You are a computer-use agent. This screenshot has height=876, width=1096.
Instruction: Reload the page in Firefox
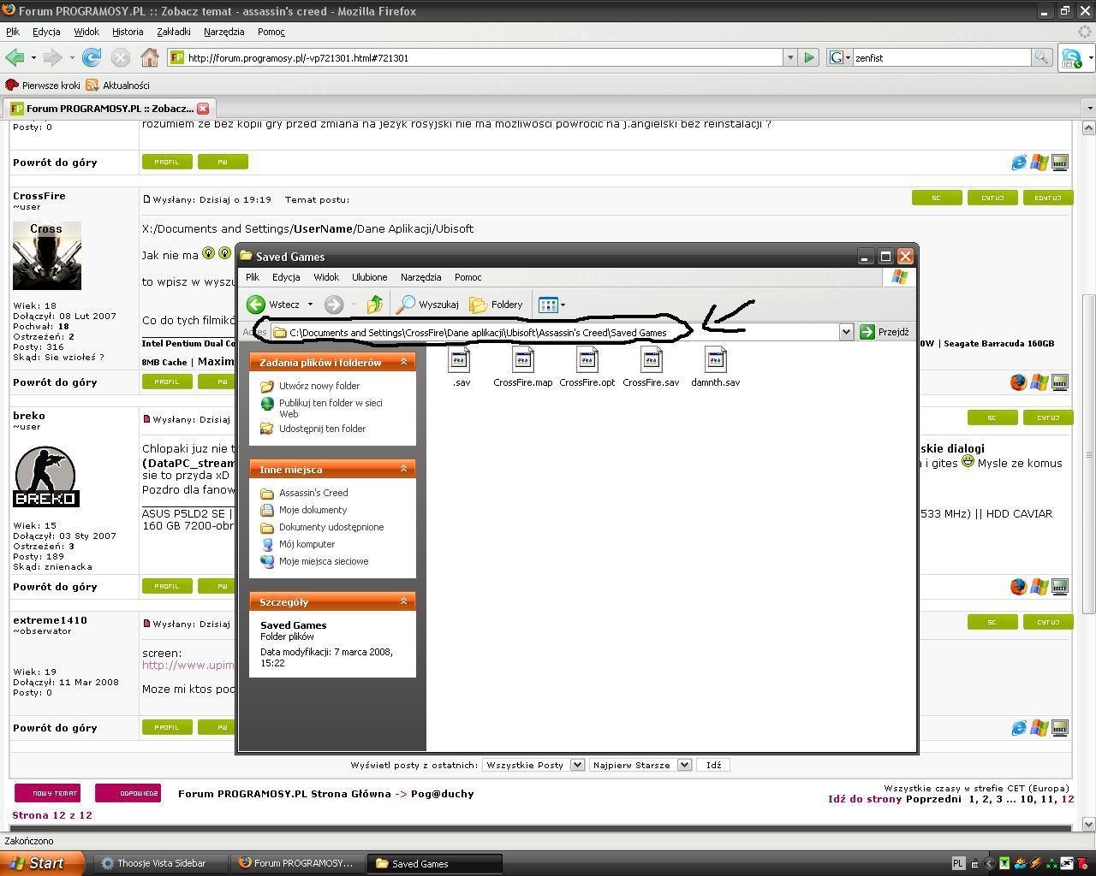coord(92,57)
